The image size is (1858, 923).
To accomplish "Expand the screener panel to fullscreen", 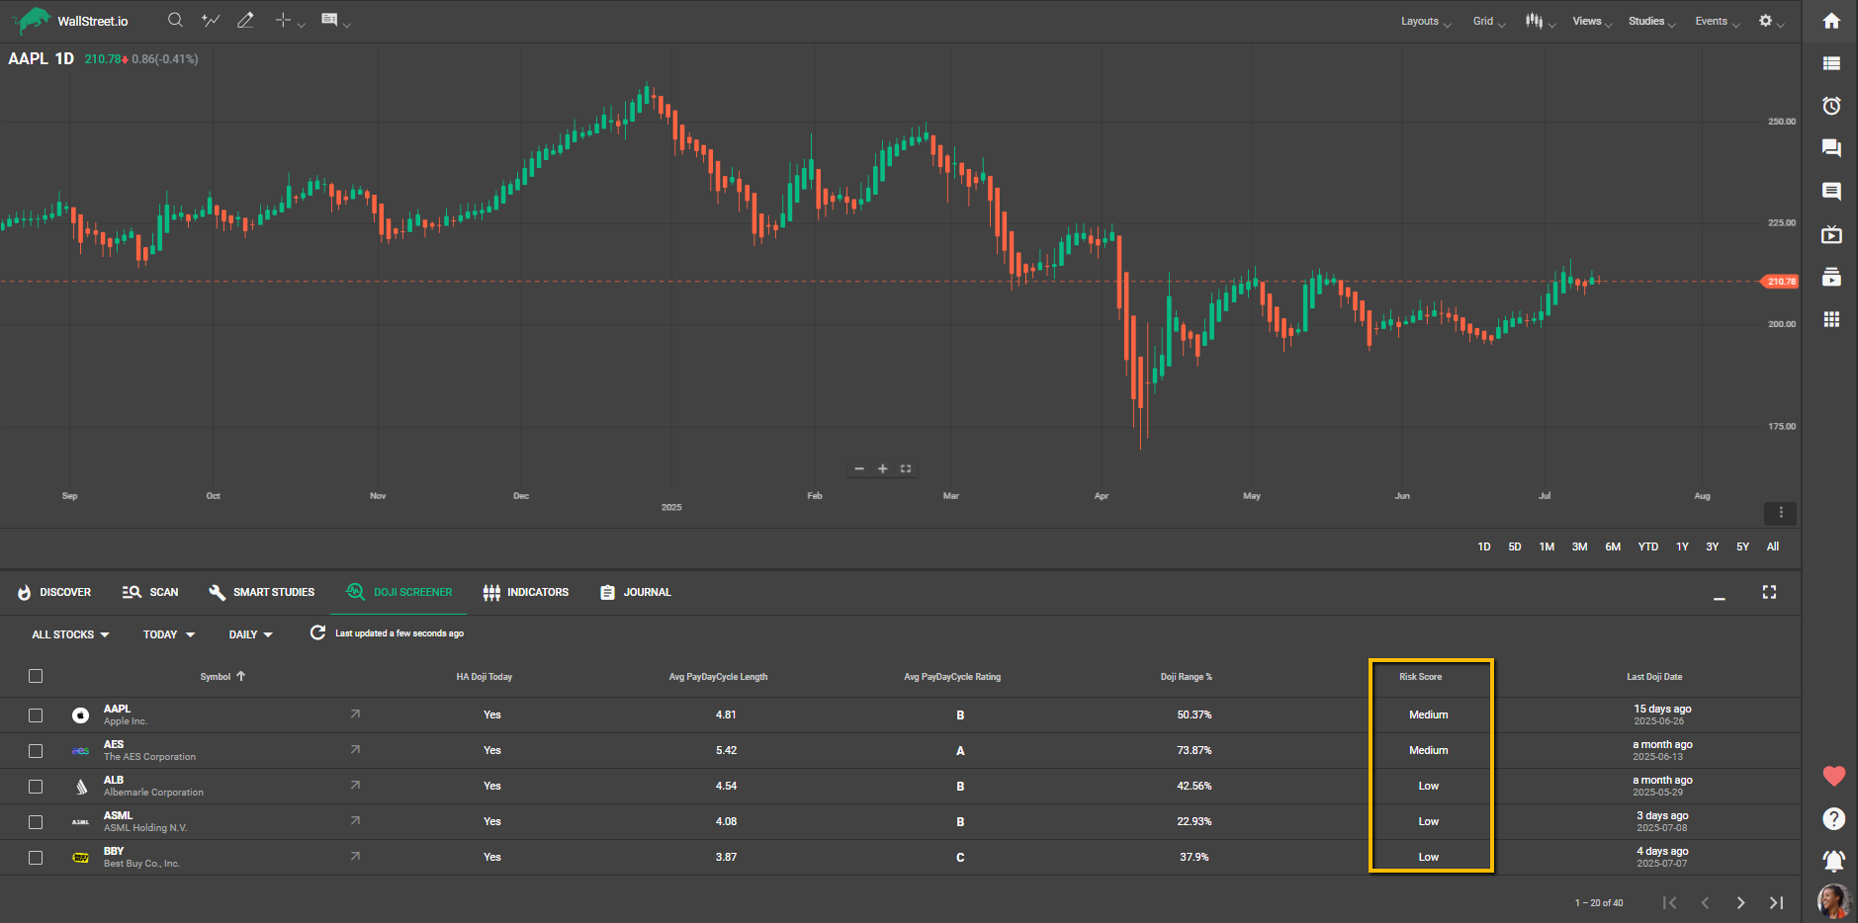I will click(x=1769, y=592).
